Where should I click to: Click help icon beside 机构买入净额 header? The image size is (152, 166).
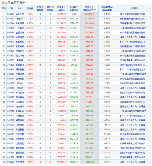[x=92, y=10]
